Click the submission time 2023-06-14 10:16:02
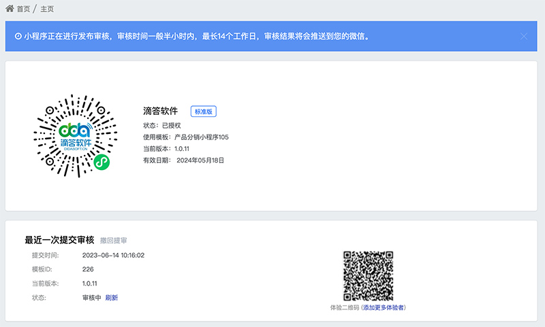This screenshot has width=545, height=327. pos(113,256)
